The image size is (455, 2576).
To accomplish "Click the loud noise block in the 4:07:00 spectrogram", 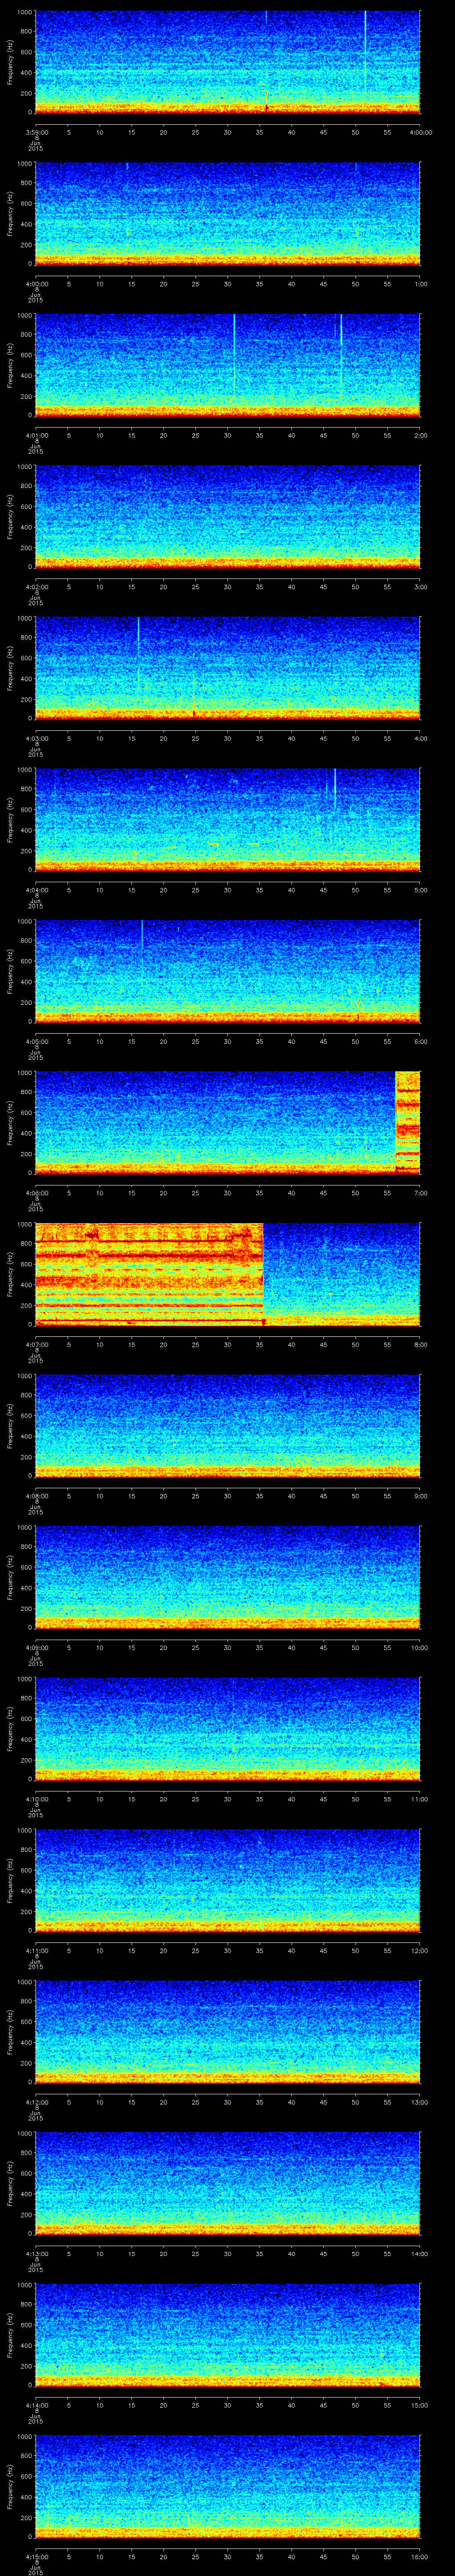I will [148, 1273].
